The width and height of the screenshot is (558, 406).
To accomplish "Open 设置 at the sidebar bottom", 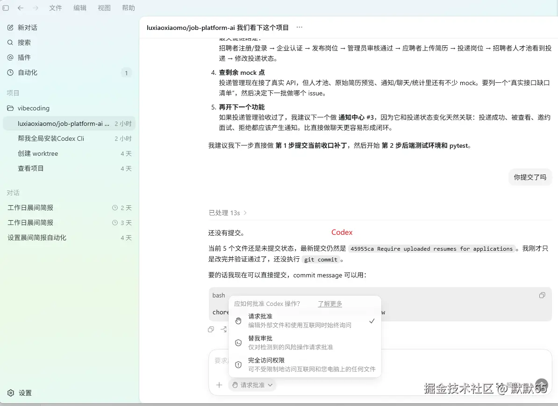I will coord(20,393).
